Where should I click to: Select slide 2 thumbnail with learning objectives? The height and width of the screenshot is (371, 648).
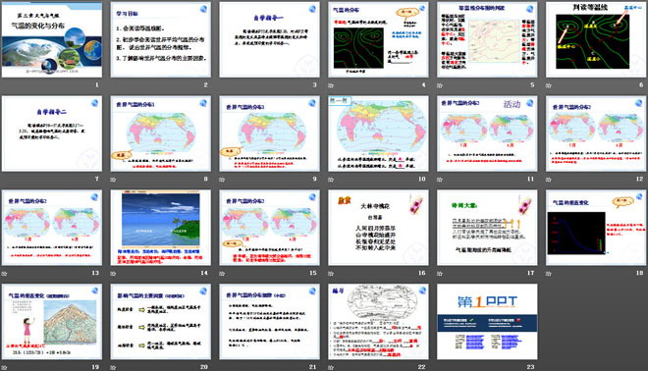(161, 39)
